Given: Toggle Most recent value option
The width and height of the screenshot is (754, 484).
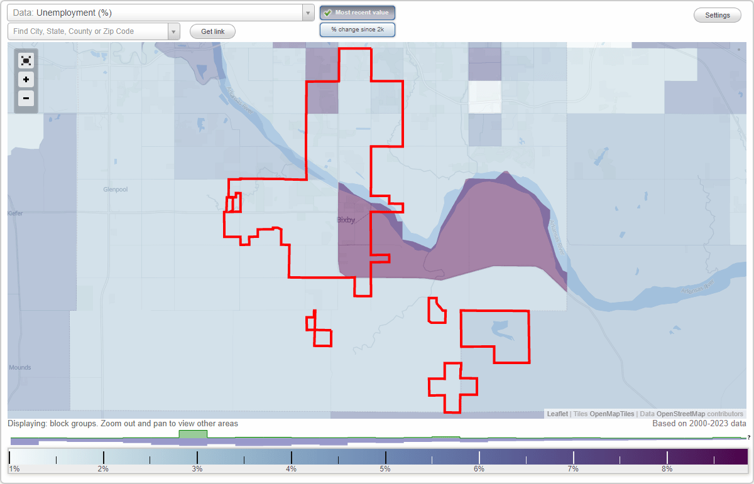Looking at the screenshot, I should [x=358, y=13].
